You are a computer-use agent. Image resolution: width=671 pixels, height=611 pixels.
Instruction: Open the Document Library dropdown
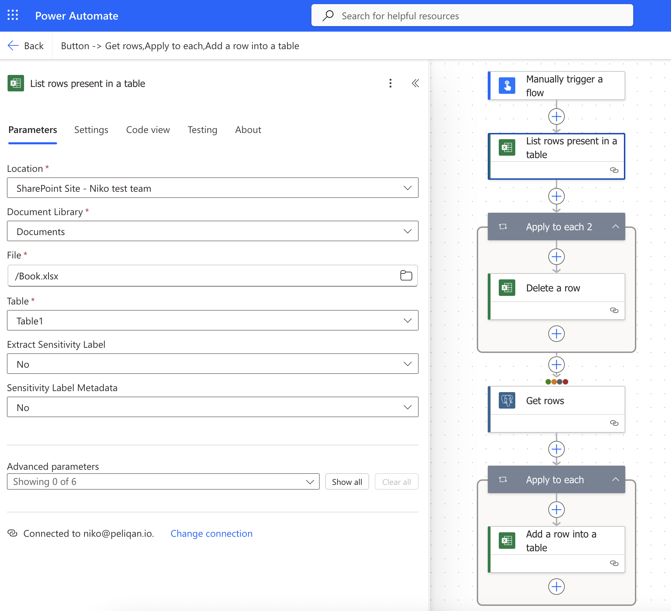(x=213, y=231)
